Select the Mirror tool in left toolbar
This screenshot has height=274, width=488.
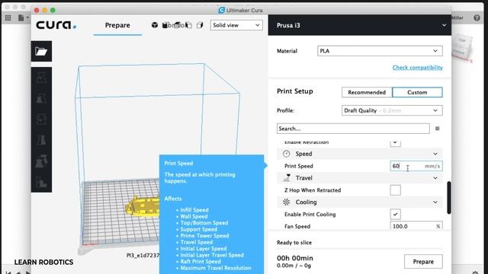(41, 140)
